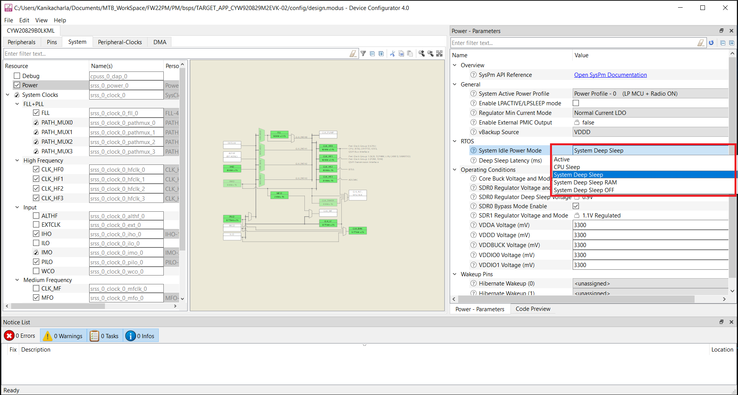This screenshot has height=395, width=738.
Task: Choose System Deep Sleep OFF option
Action: point(643,190)
